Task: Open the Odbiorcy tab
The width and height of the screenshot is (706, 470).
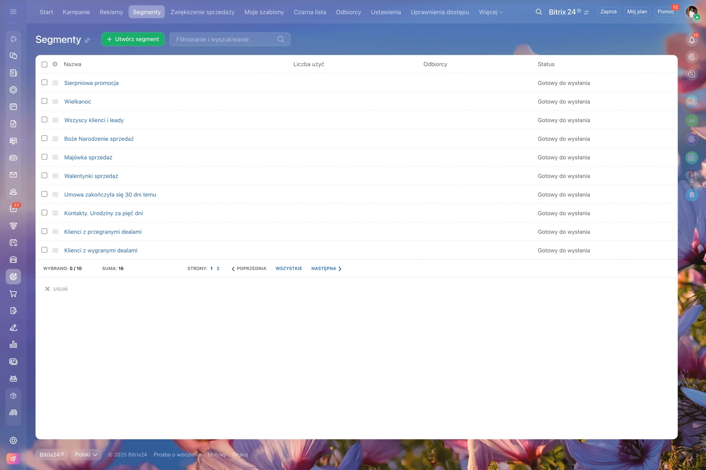Action: pyautogui.click(x=348, y=12)
